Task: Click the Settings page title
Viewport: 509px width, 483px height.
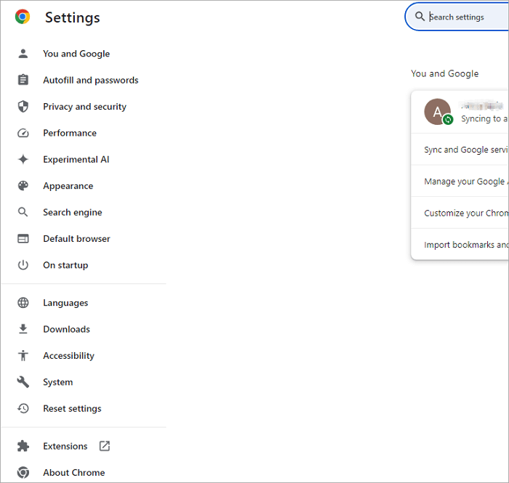Action: (x=73, y=17)
